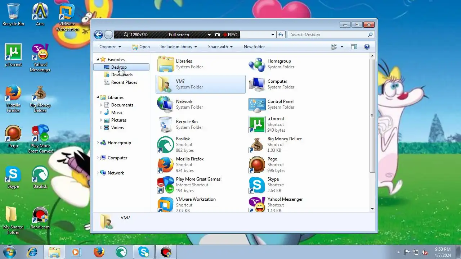Expand the Network node in navigation pane
The image size is (461, 259).
tap(98, 173)
